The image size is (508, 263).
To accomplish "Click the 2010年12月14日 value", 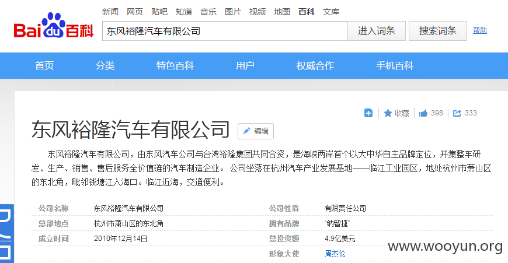I will pyautogui.click(x=120, y=239).
